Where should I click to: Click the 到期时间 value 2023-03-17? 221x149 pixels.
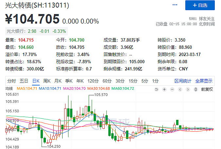coord(190,54)
